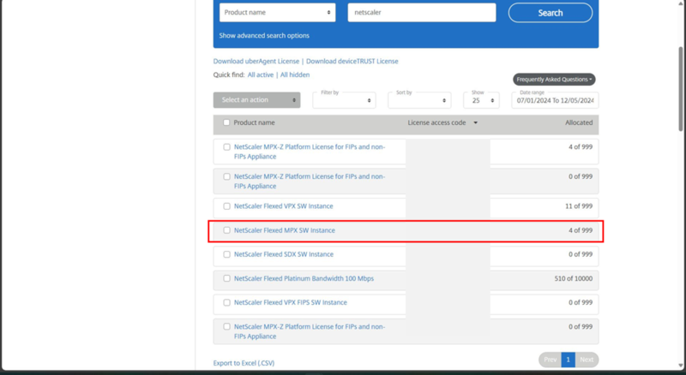Show advanced search options
The width and height of the screenshot is (686, 375).
[264, 35]
